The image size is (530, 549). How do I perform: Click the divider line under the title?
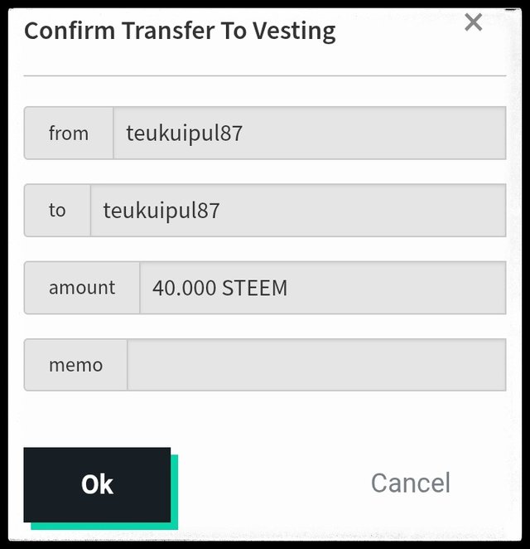pyautogui.click(x=264, y=75)
